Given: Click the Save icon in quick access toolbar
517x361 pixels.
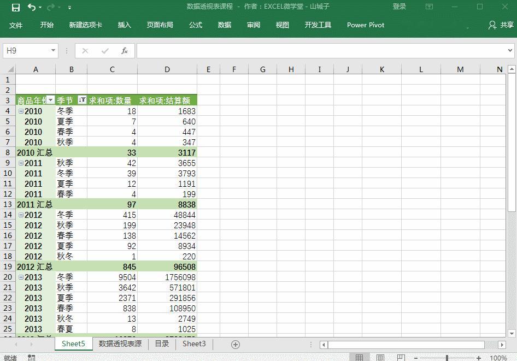Looking at the screenshot, I should tap(15, 7).
